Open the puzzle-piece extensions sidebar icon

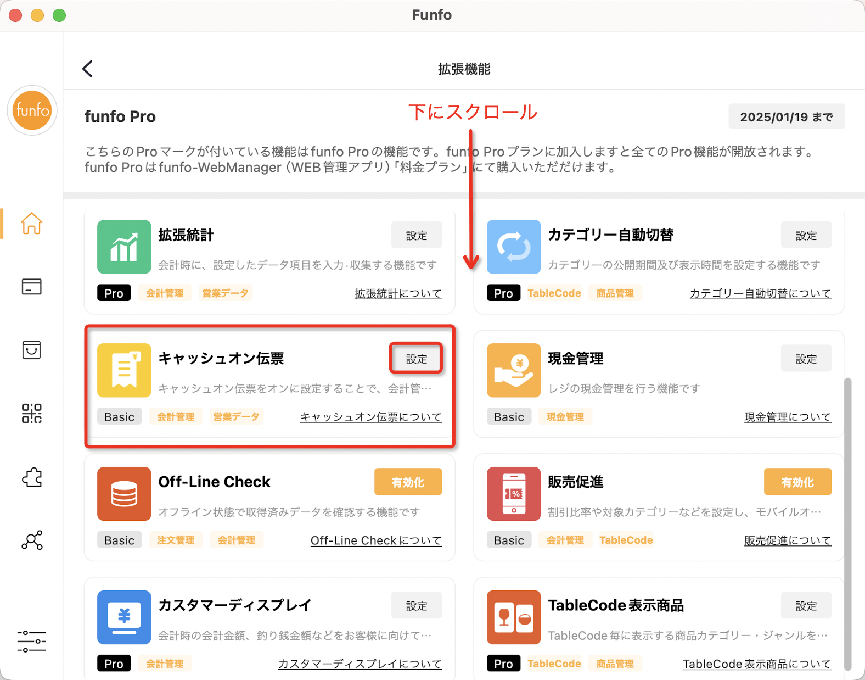(x=32, y=477)
